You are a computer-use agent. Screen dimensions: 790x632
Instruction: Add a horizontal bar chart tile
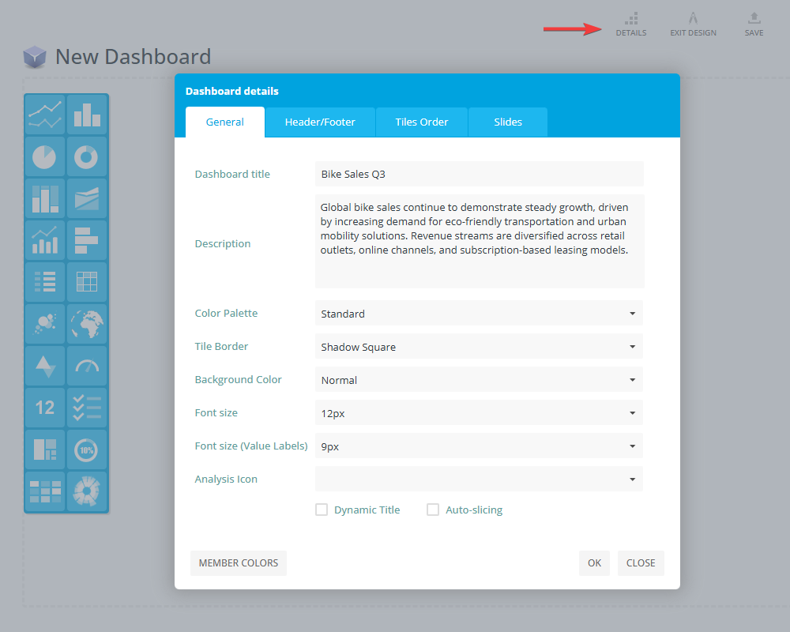point(87,240)
